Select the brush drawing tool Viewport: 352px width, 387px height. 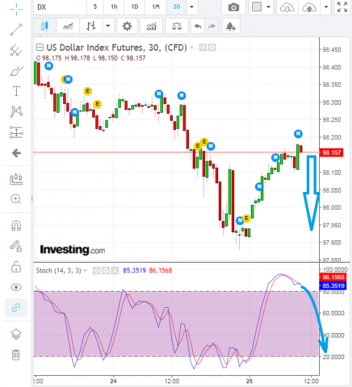coord(16,71)
